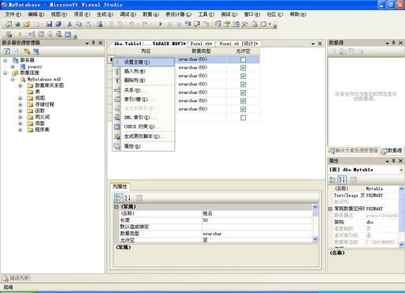This screenshot has height=293, width=405.
Task: Collapse the MyDatabase.mdf tree node
Action: 13,79
